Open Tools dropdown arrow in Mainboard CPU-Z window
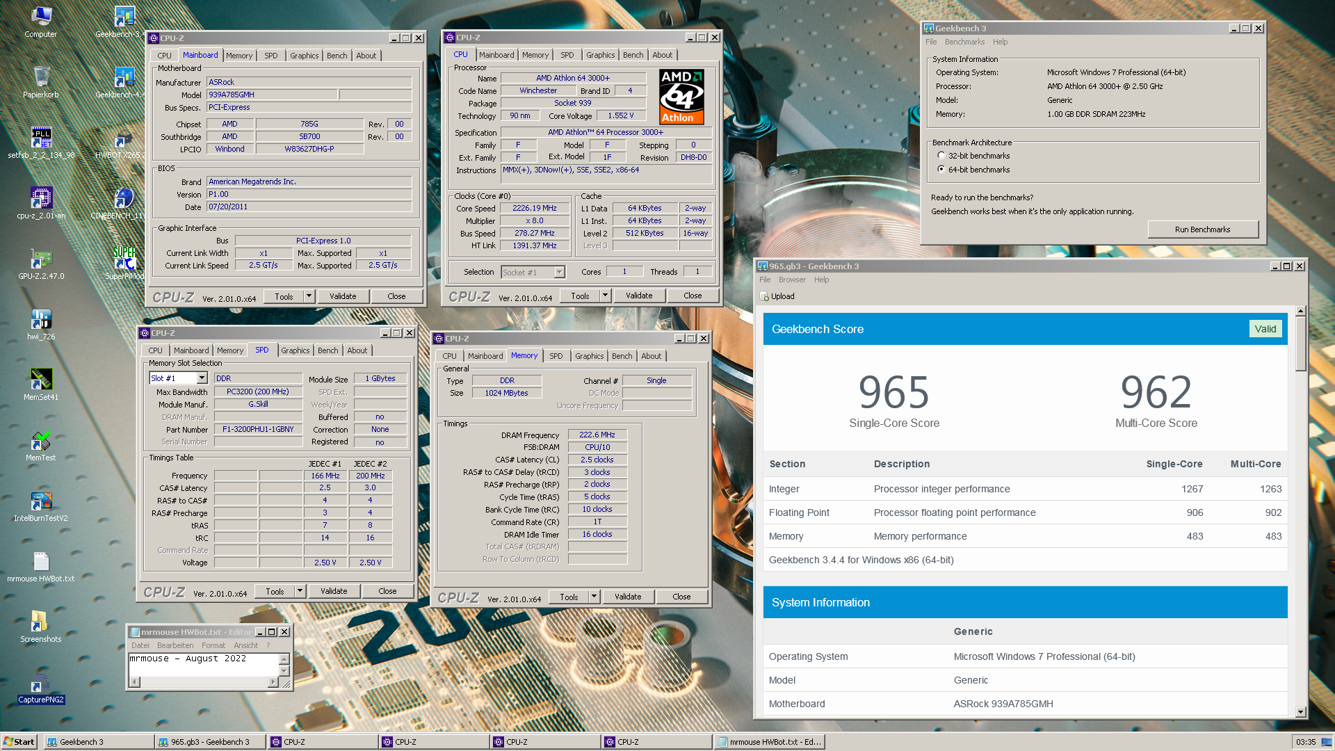 (309, 296)
